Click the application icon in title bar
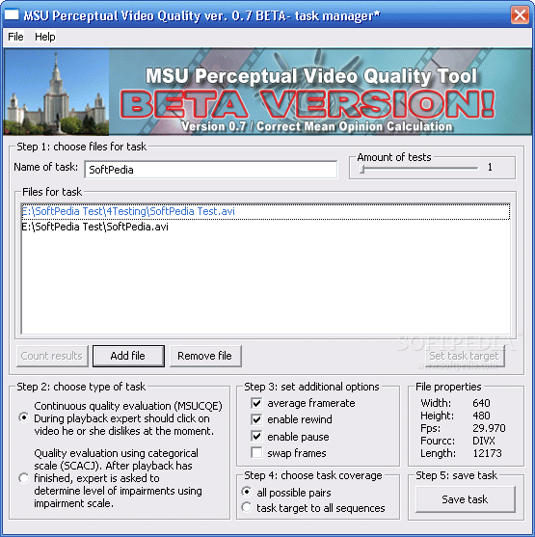535x537 pixels. pos(12,14)
